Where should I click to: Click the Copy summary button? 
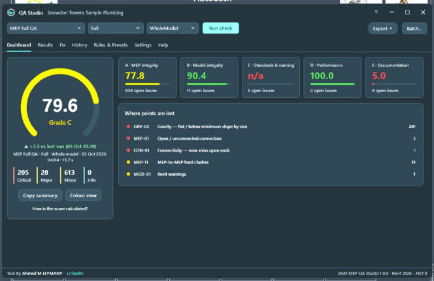click(x=40, y=196)
